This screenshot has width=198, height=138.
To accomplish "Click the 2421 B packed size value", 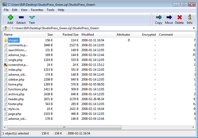I will click(x=74, y=109).
